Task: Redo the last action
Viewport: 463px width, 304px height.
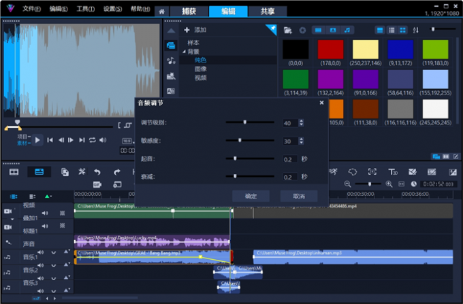Action: pyautogui.click(x=117, y=172)
